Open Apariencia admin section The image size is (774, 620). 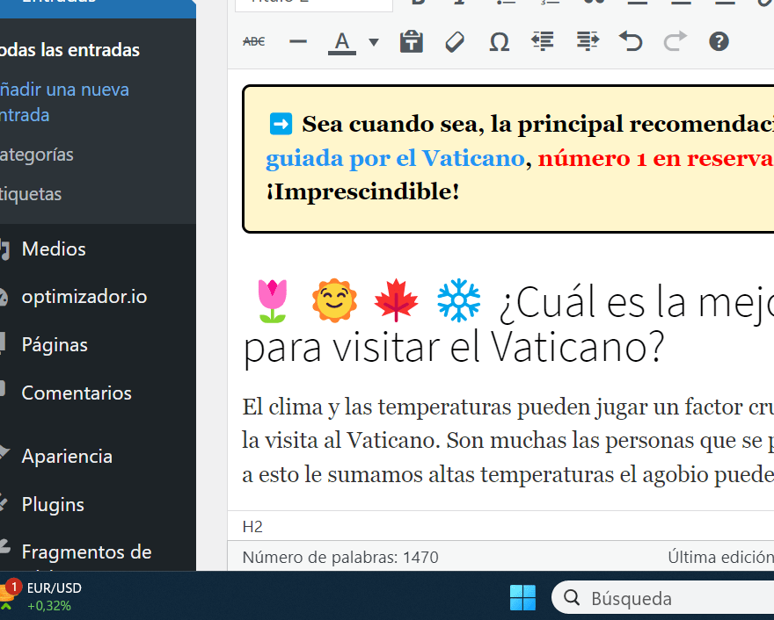pos(67,457)
